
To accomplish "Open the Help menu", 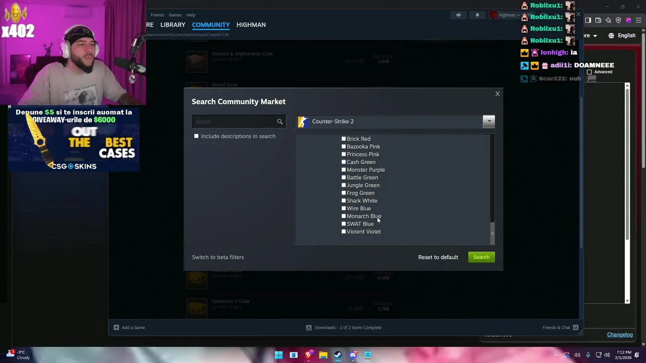I will point(191,15).
